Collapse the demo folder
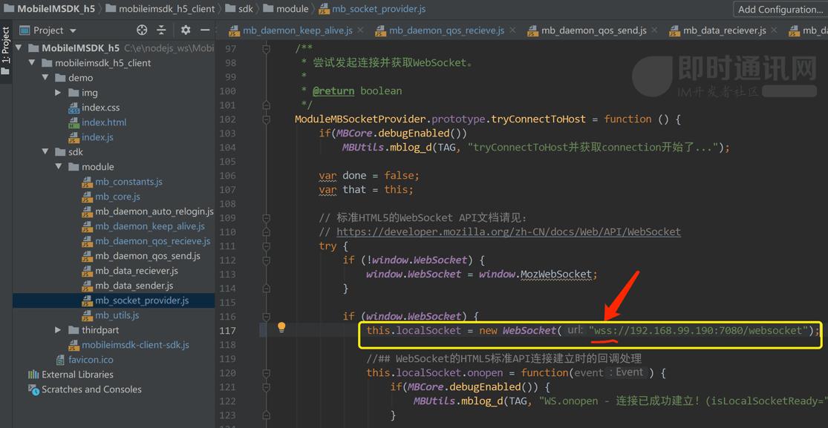This screenshot has width=828, height=428. click(45, 78)
